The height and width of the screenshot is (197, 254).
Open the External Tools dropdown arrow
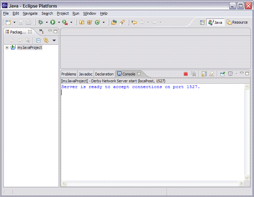point(71,23)
